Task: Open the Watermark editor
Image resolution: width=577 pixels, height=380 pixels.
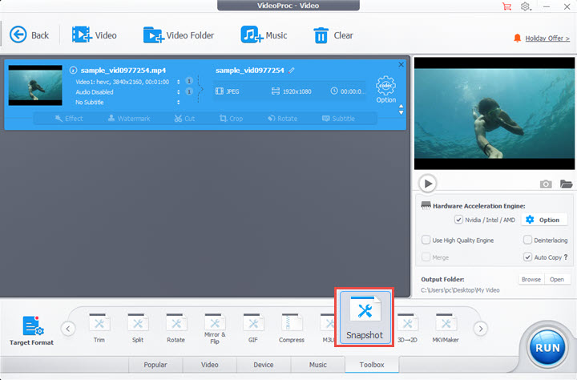Action: click(129, 119)
